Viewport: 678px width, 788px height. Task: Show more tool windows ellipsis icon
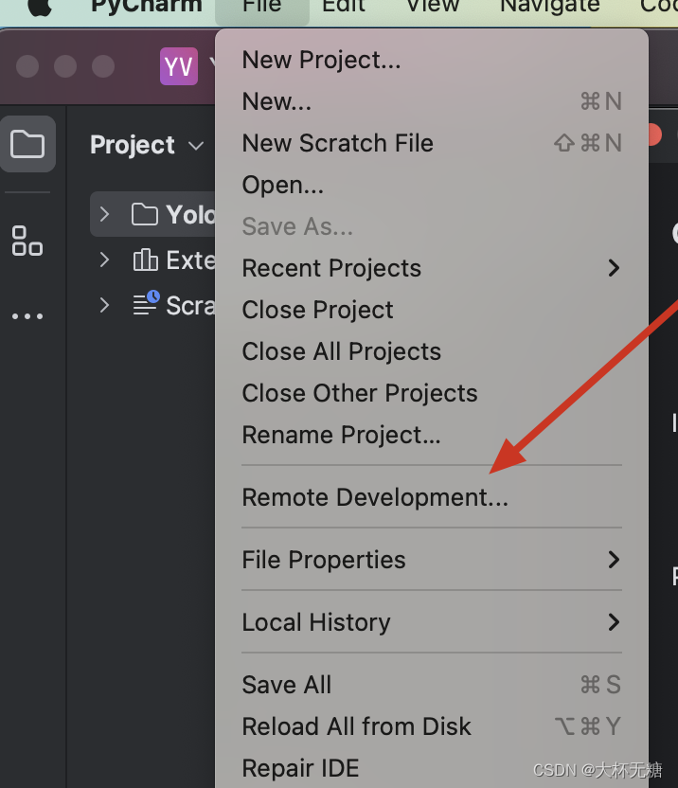(27, 316)
